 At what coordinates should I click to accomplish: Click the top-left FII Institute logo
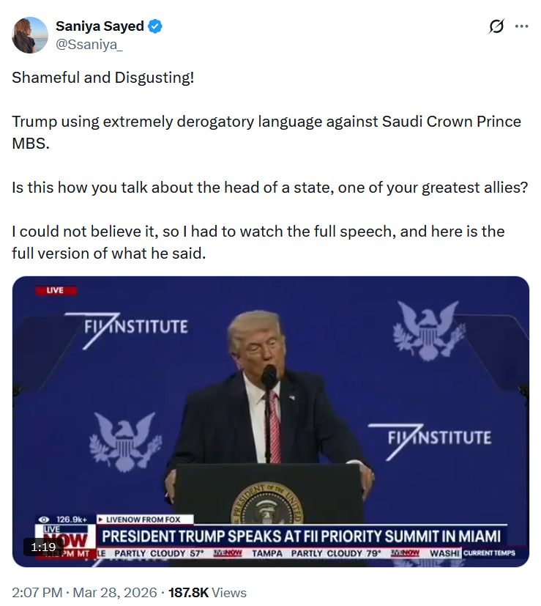pyautogui.click(x=127, y=330)
